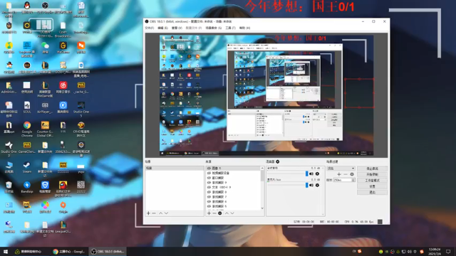Image resolution: width=456 pixels, height=256 pixels.
Task: Open the Among Us desktop icon
Action: pos(63,188)
